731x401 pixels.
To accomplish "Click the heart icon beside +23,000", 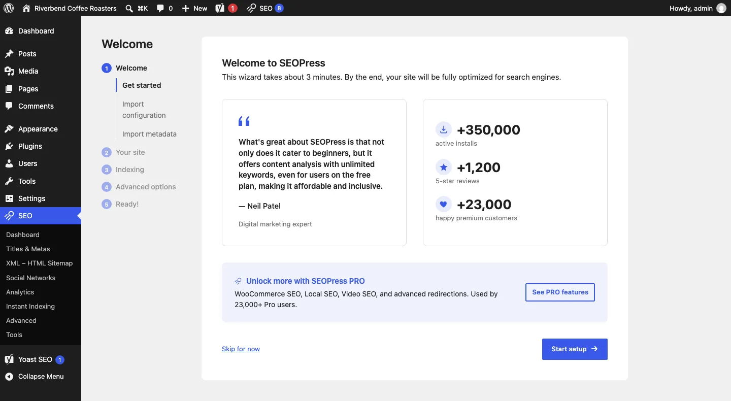I will tap(444, 204).
